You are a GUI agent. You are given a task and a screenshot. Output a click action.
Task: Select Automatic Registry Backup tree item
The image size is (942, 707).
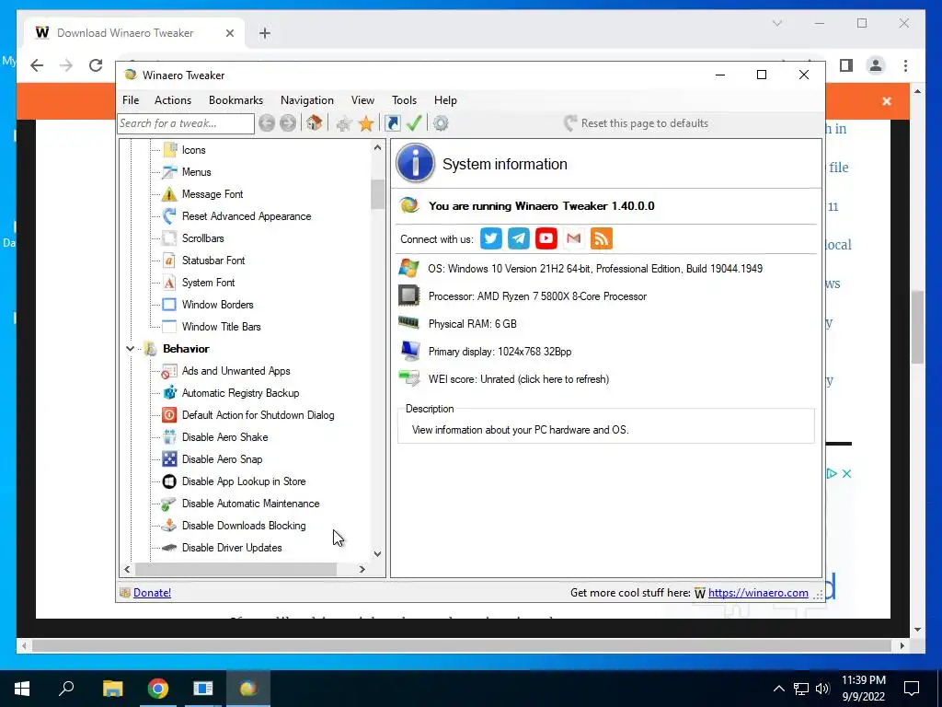240,393
